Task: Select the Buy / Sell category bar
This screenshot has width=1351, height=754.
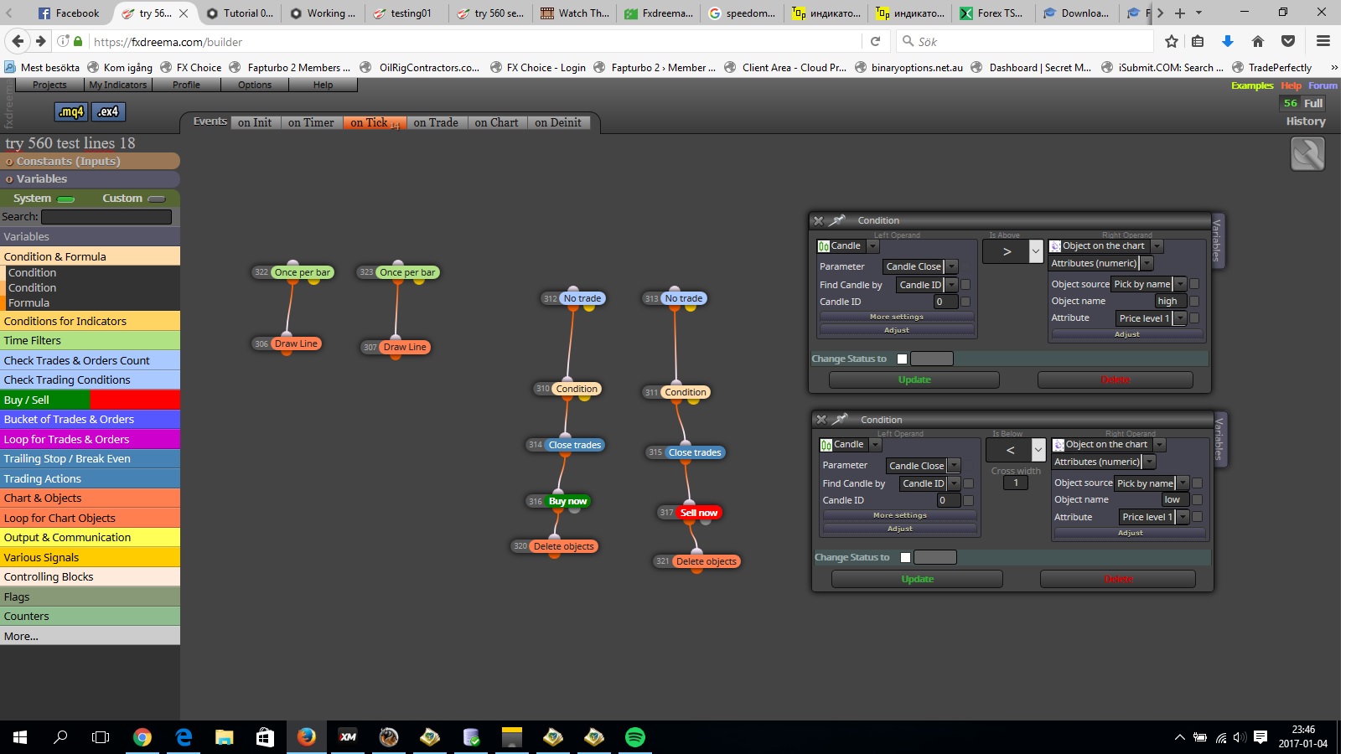Action: [90, 400]
